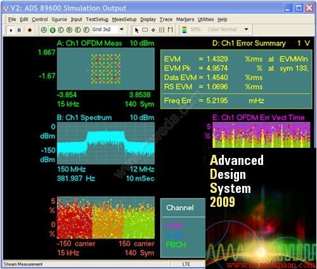Click the EVM Pk value 4.9574
This screenshot has width=317, height=269.
(217, 69)
